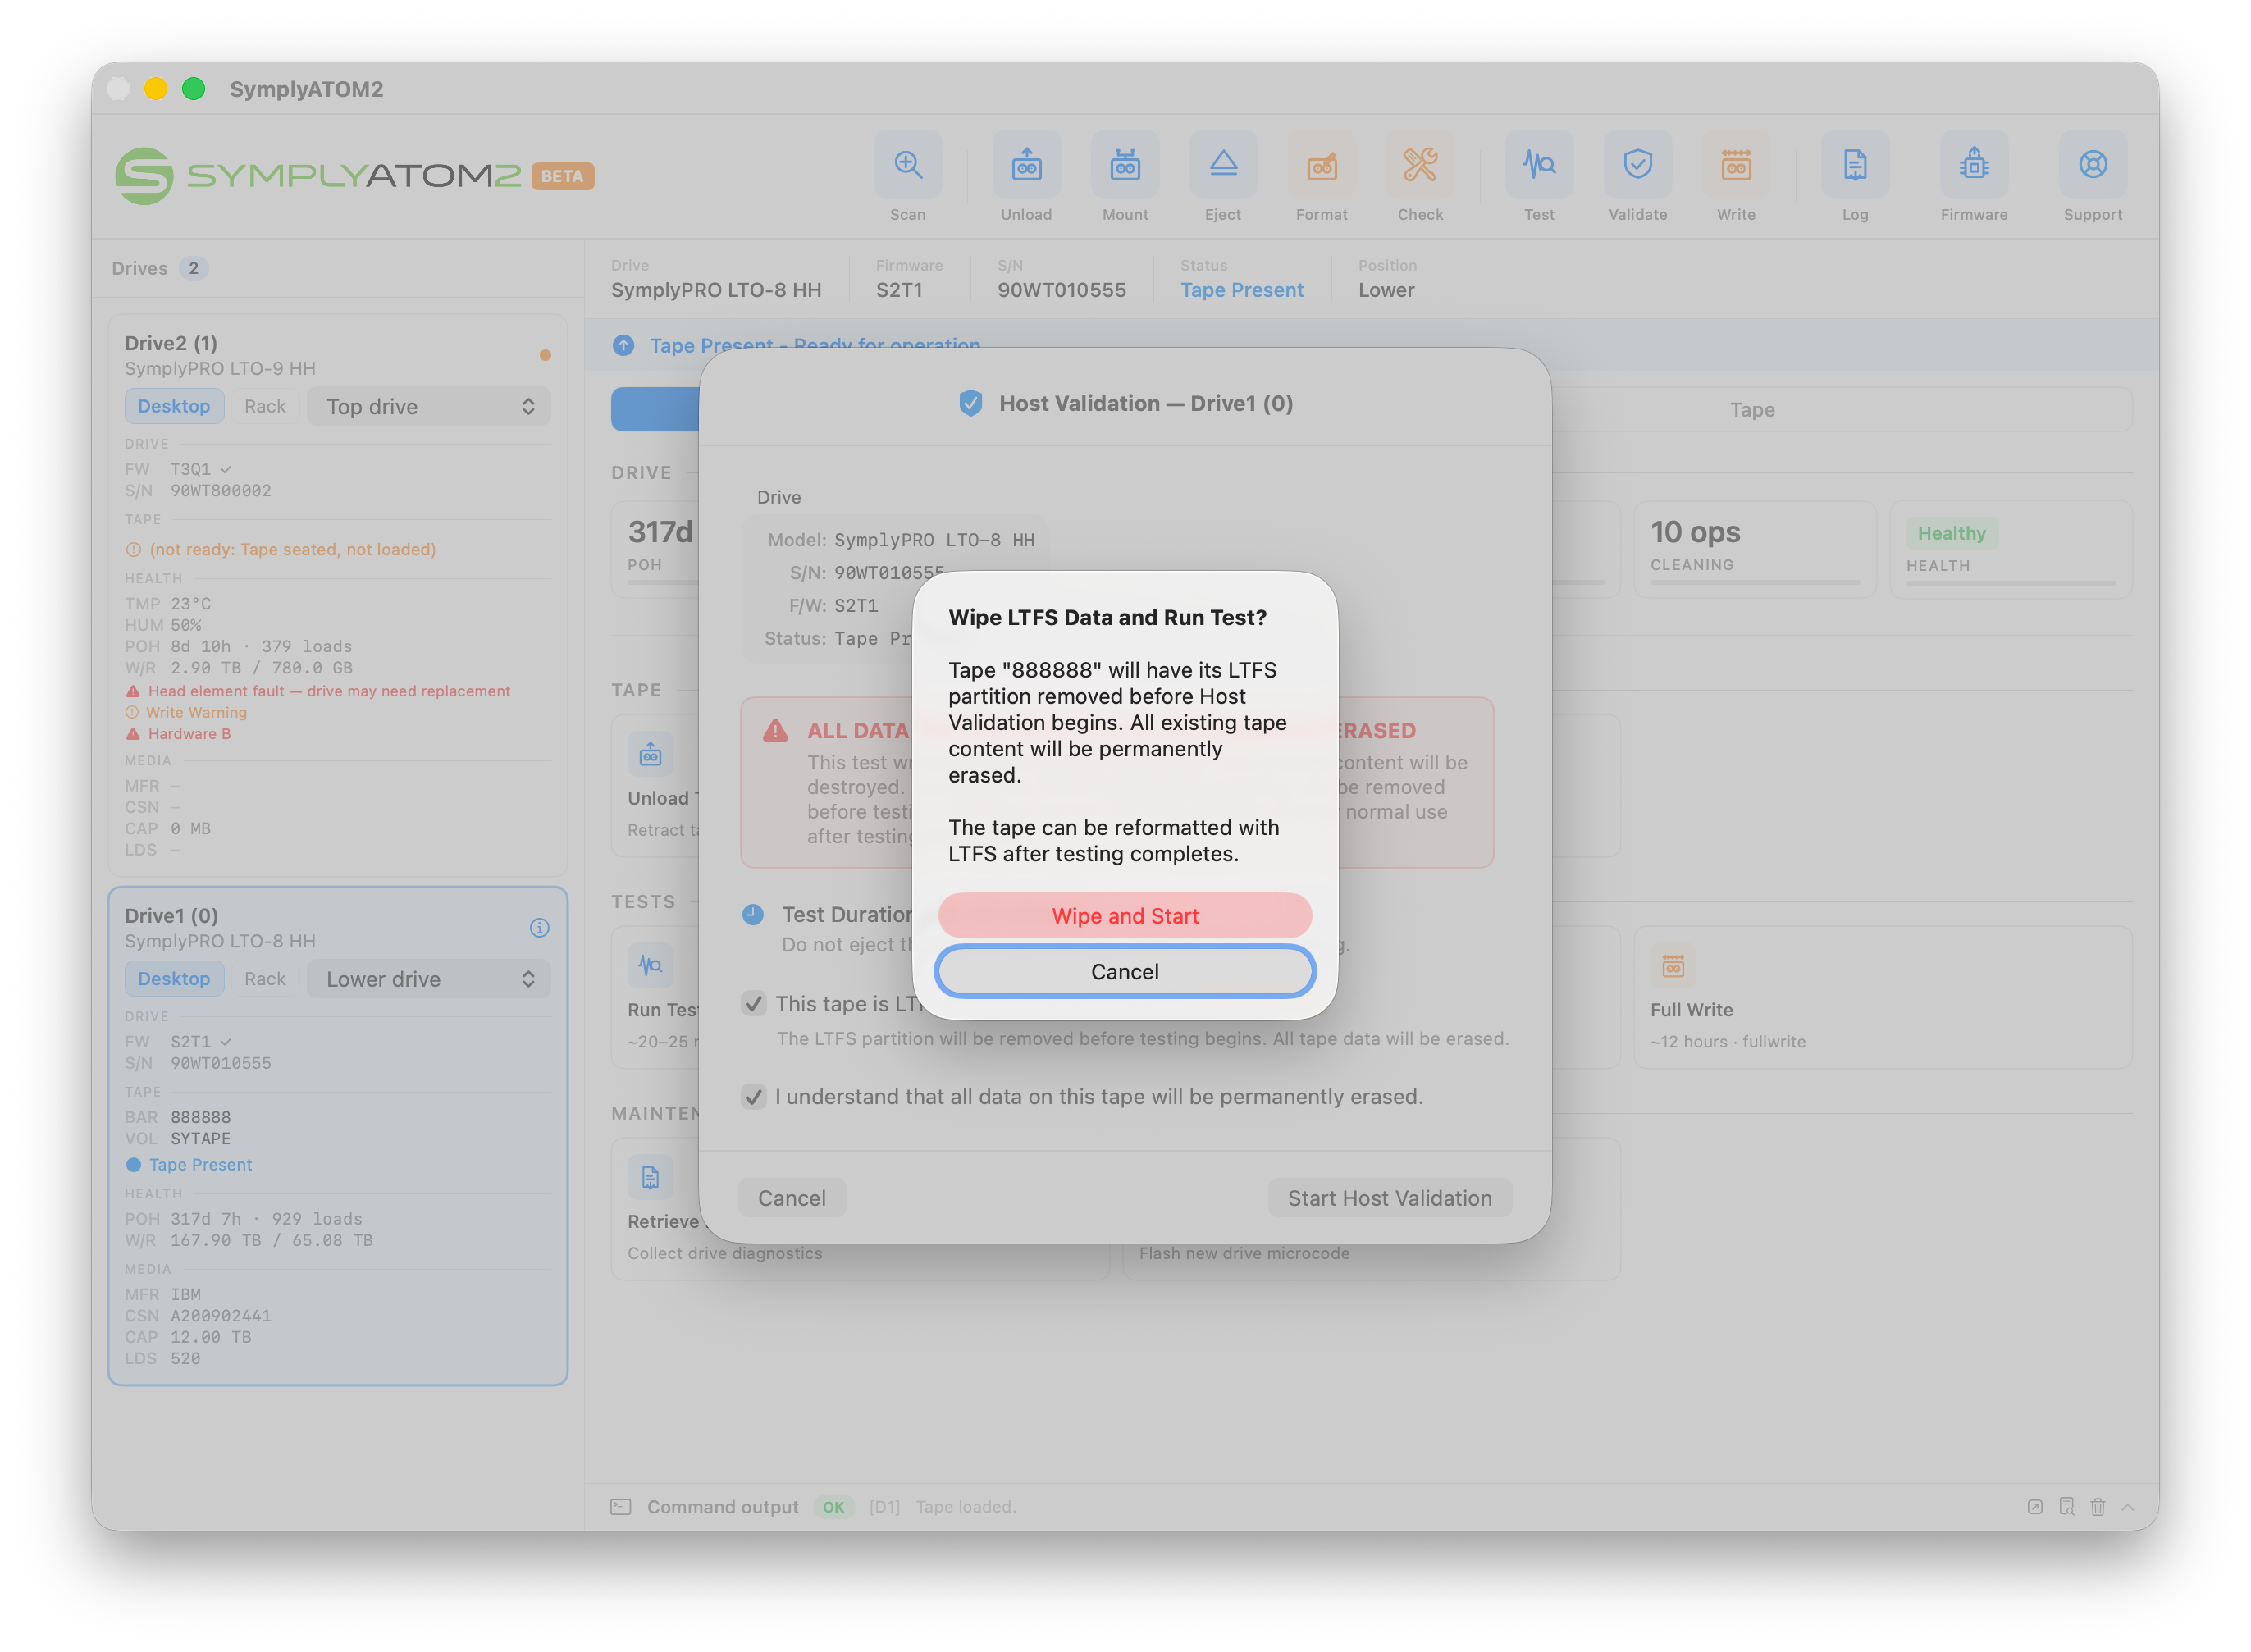Cancel the Wipe LTFS confirmation dialog
The image size is (2251, 1652).
(1125, 971)
